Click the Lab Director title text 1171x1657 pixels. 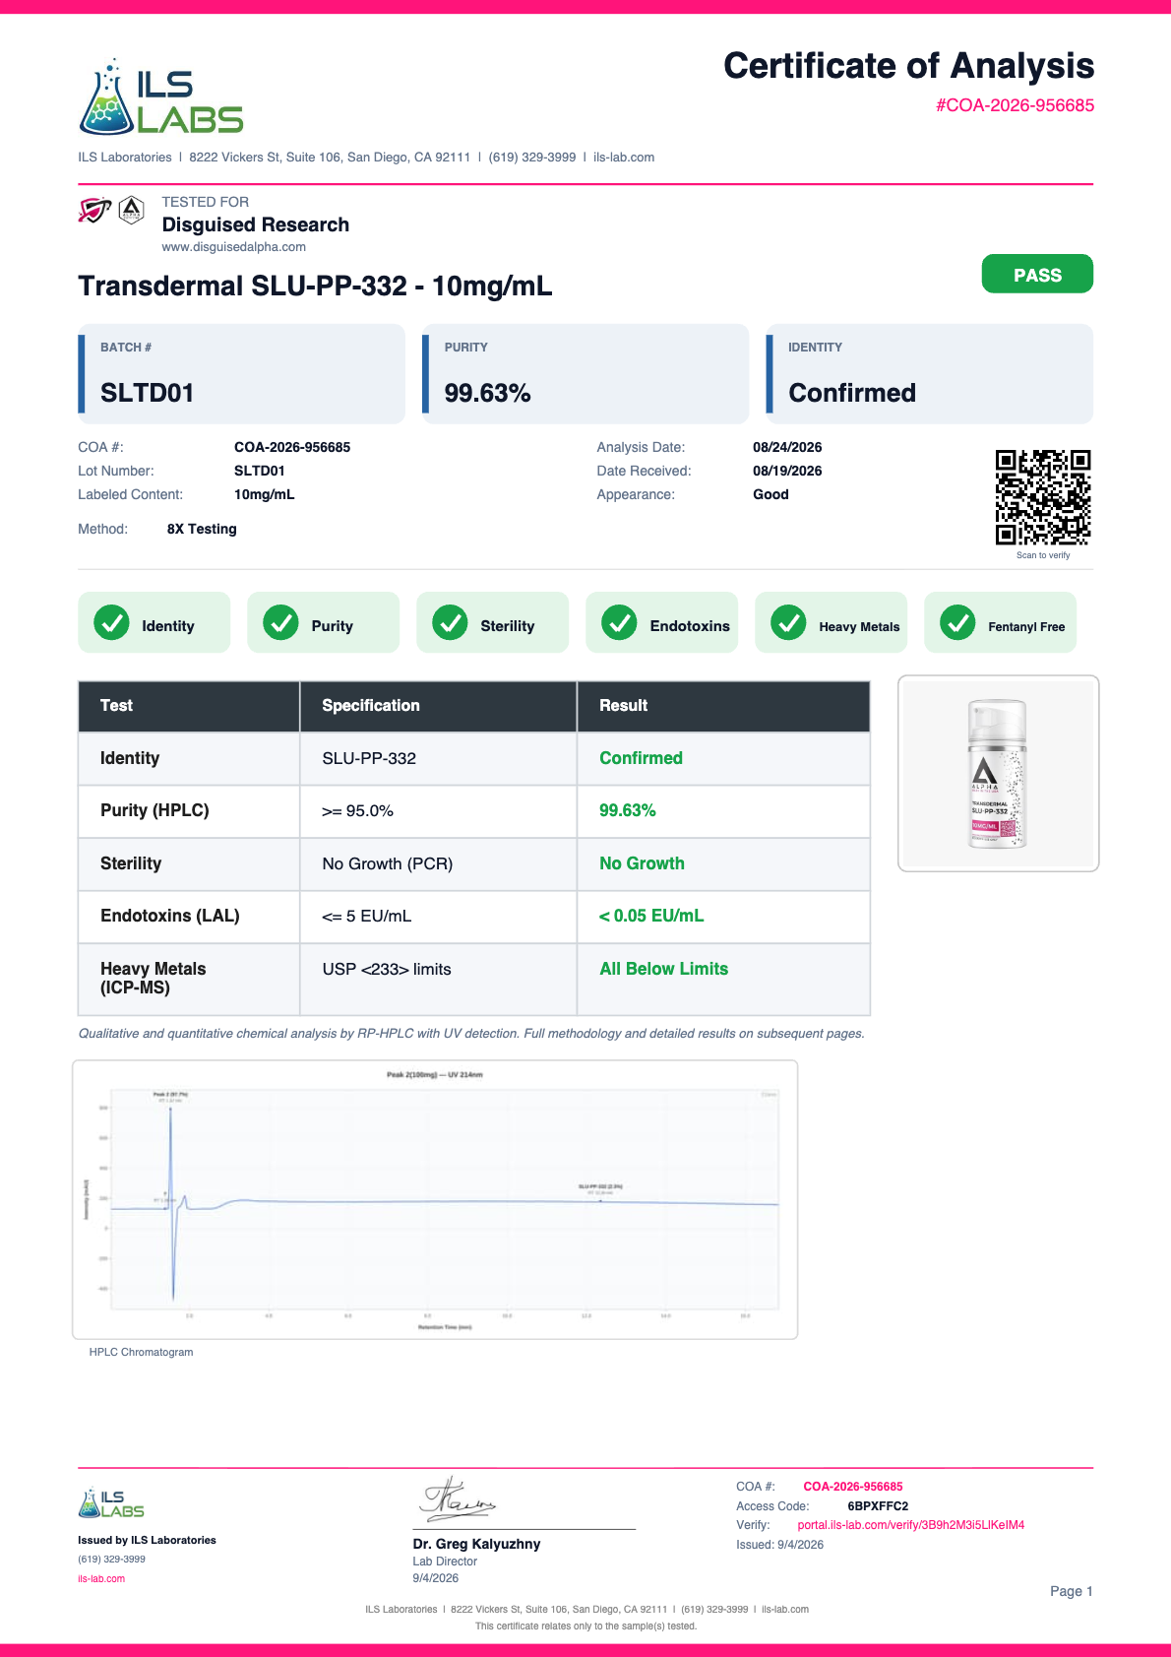445,1561
